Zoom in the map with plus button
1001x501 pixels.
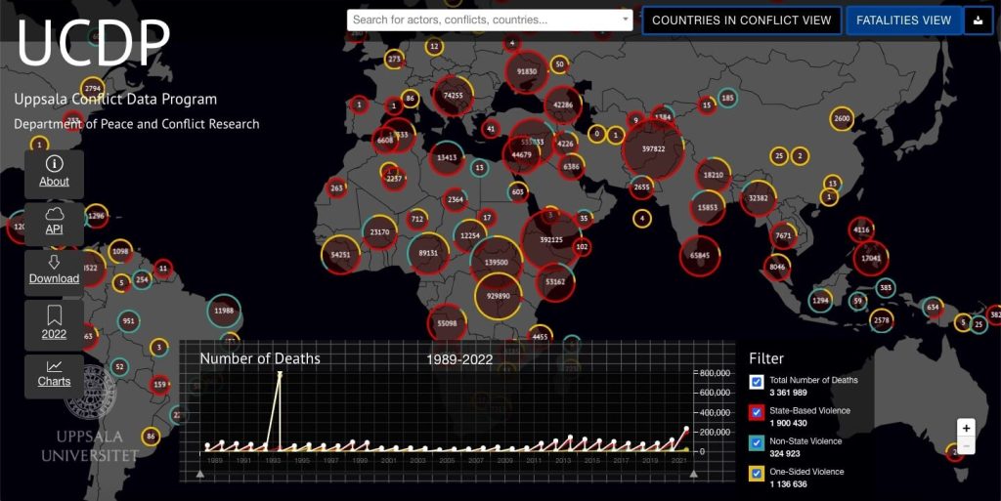966,429
